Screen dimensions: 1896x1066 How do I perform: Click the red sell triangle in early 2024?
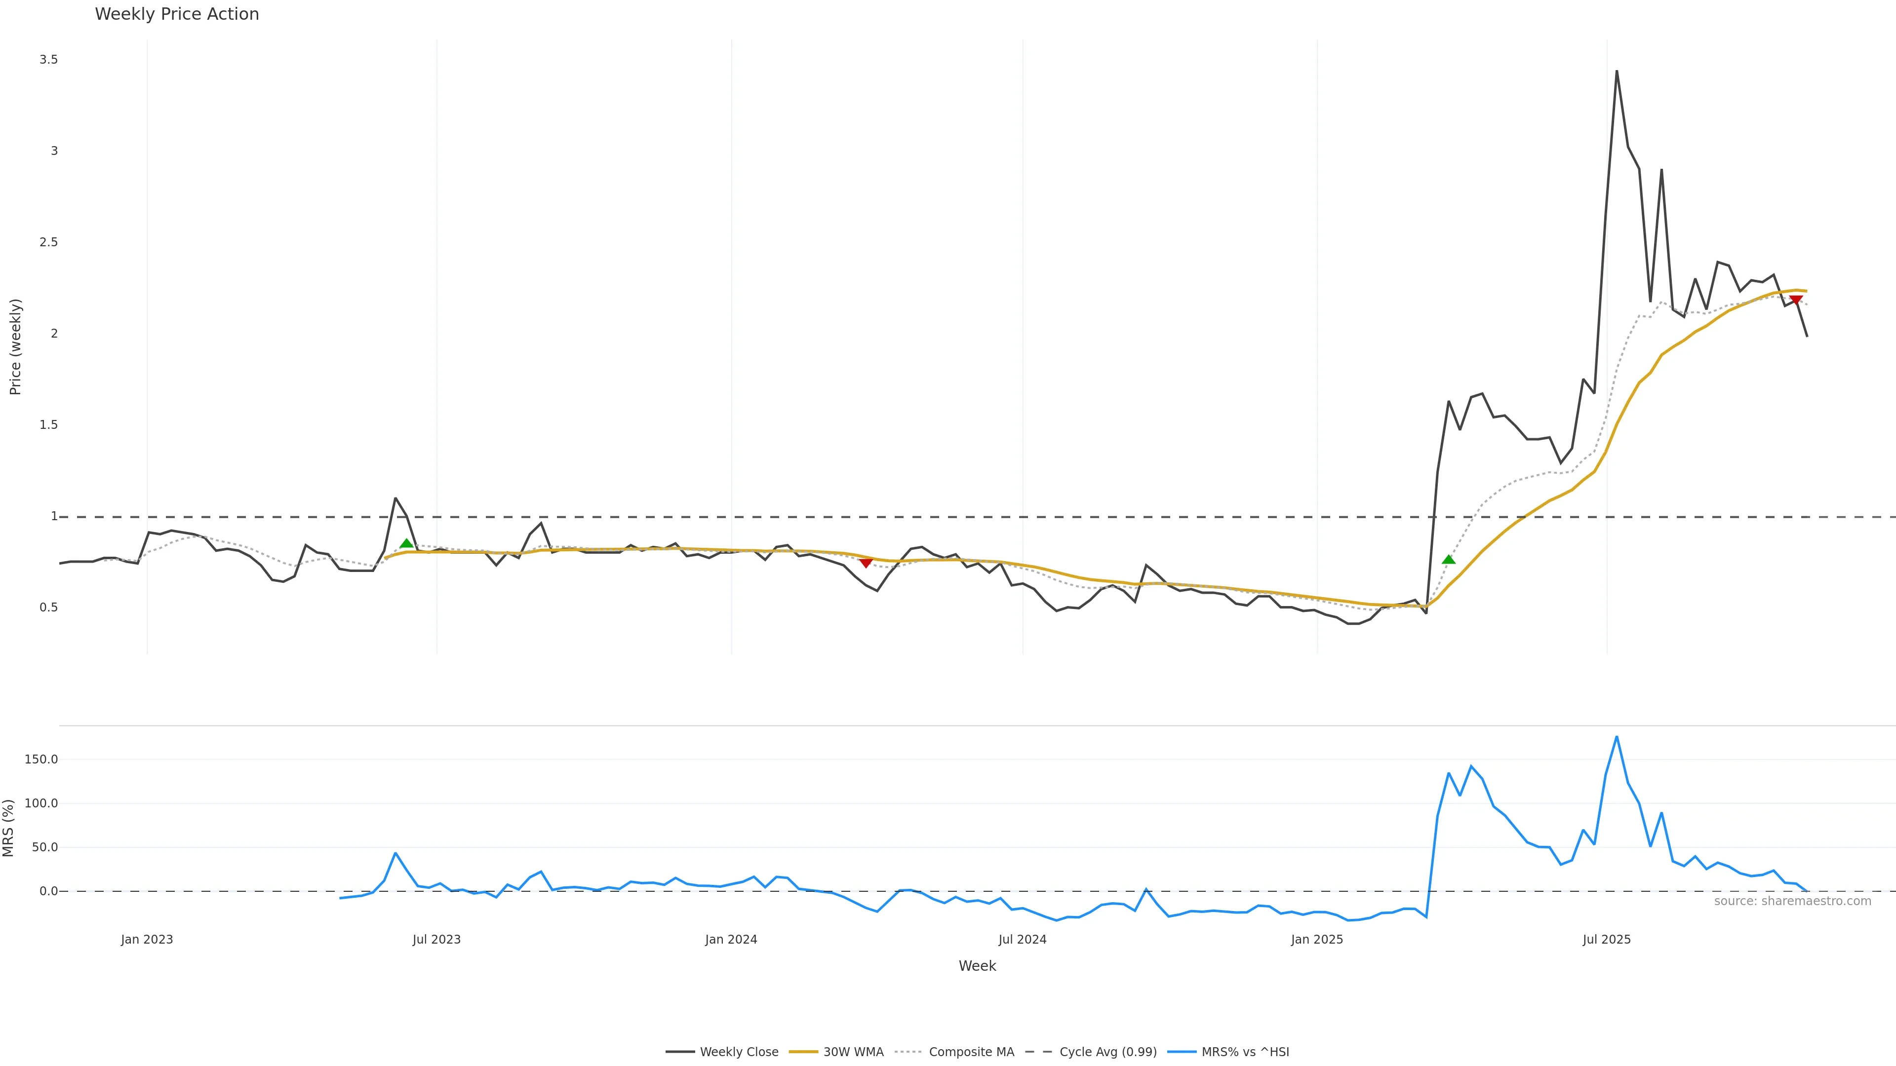[866, 563]
